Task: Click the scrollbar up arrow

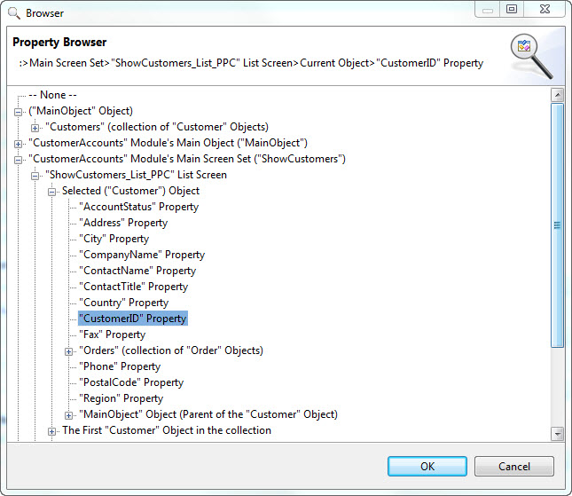Action: (558, 95)
